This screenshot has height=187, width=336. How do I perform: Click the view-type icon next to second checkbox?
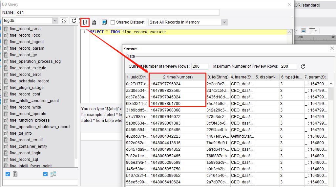click(x=53, y=174)
